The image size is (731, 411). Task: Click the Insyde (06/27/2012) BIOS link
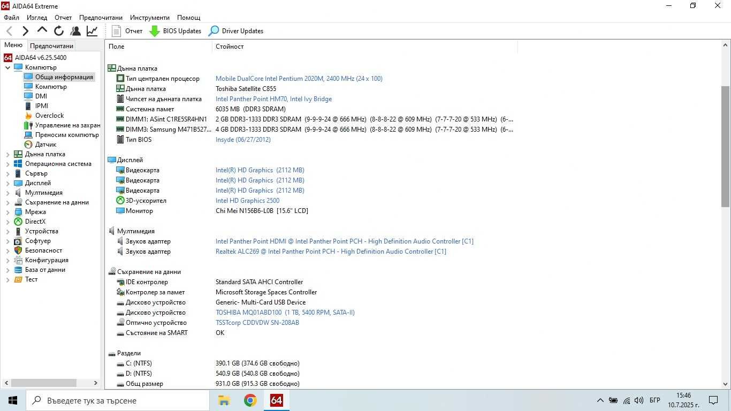pyautogui.click(x=243, y=140)
